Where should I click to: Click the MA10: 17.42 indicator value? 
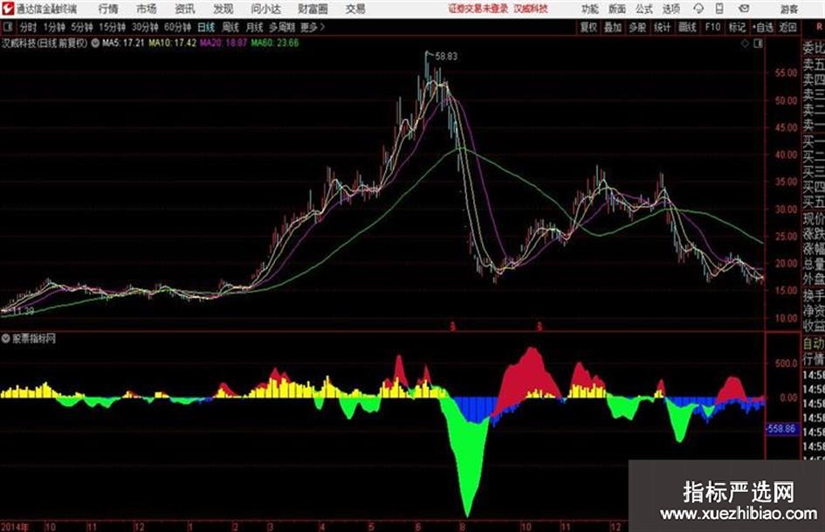[172, 43]
